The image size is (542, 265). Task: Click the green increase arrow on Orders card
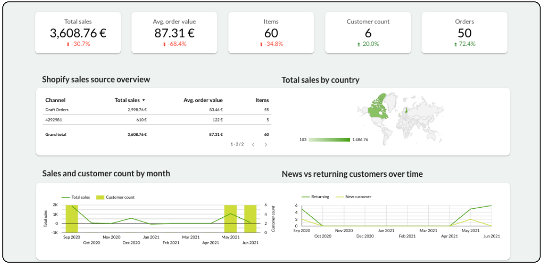click(455, 44)
